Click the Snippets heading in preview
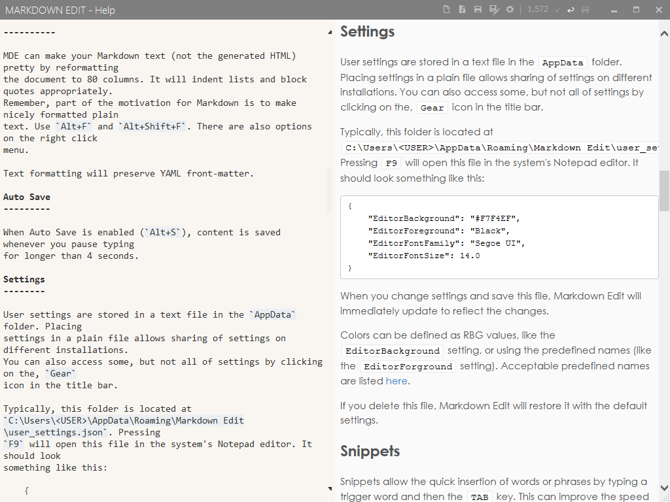The height and width of the screenshot is (502, 670). pyautogui.click(x=370, y=451)
